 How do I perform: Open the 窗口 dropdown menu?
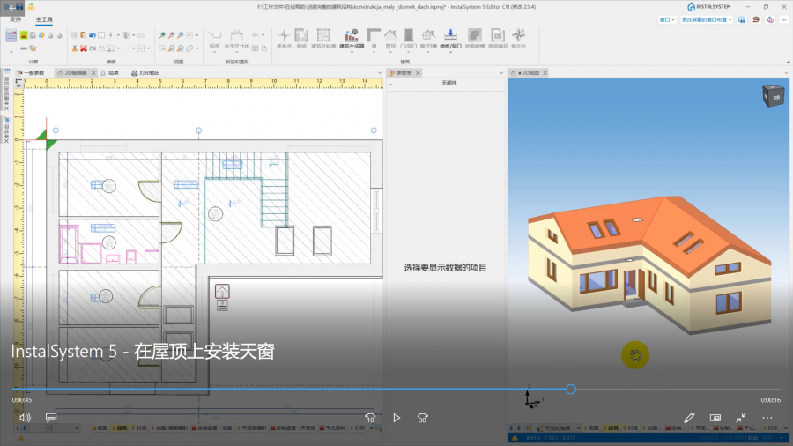click(667, 19)
